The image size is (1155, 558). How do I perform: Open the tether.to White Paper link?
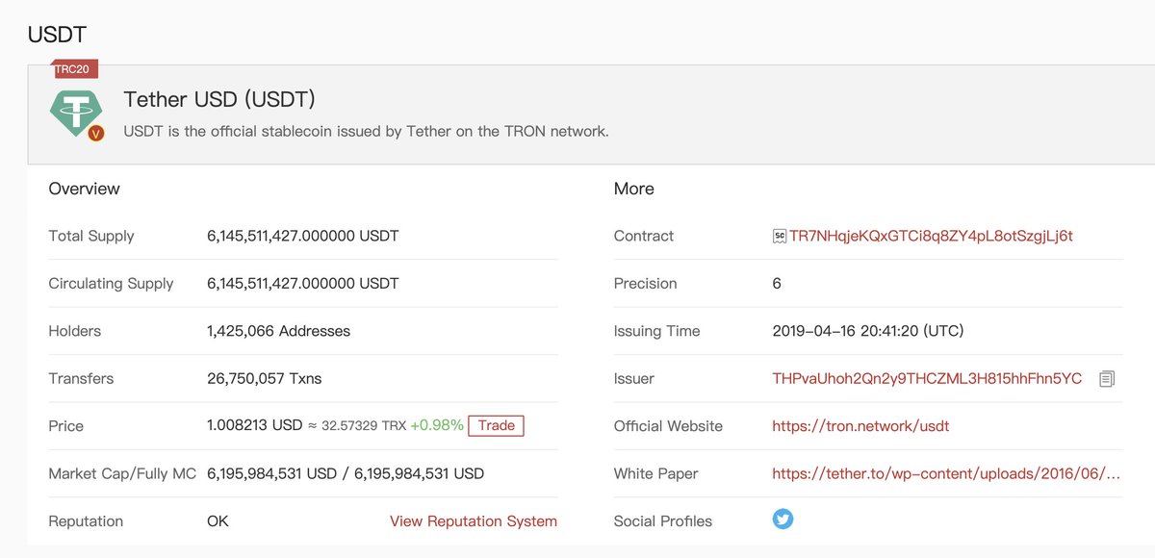click(x=946, y=473)
